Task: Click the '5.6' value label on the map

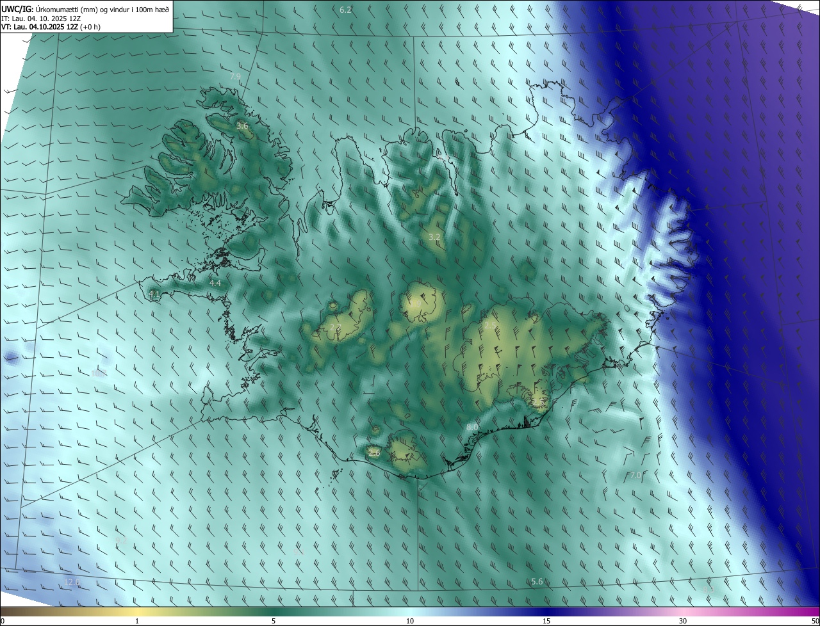Action: 537,581
